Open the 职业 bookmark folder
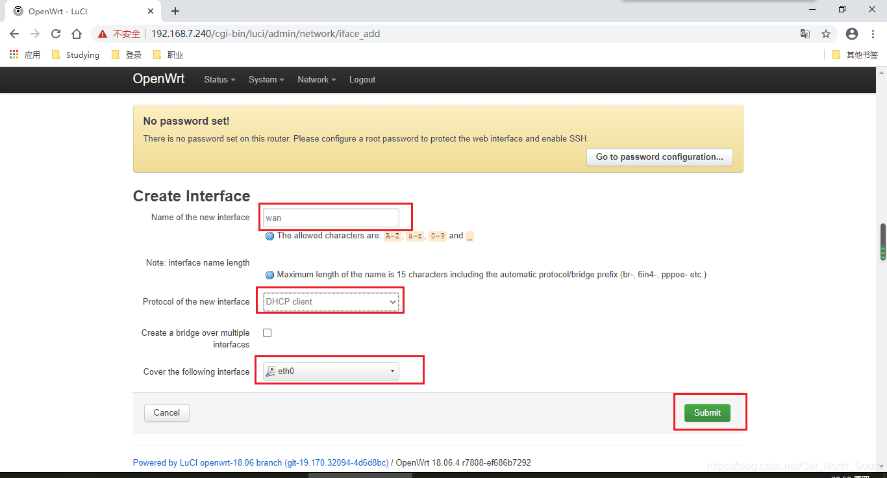The width and height of the screenshot is (887, 478). (x=168, y=55)
